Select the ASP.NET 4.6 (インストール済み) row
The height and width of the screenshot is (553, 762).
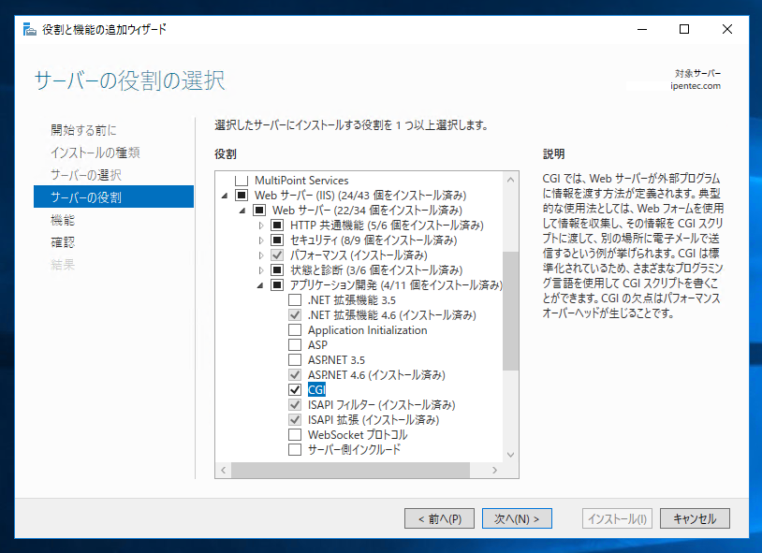[376, 374]
